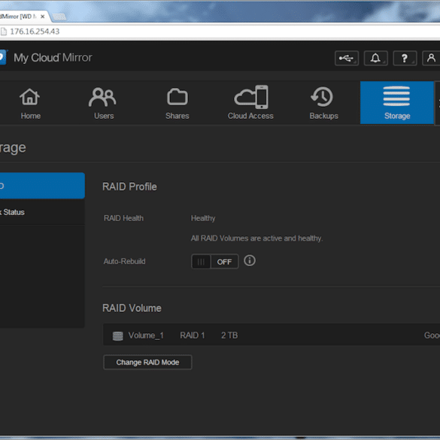Click the My Cloud Mirror logo title
Screen dimensions: 440x440
pos(53,58)
